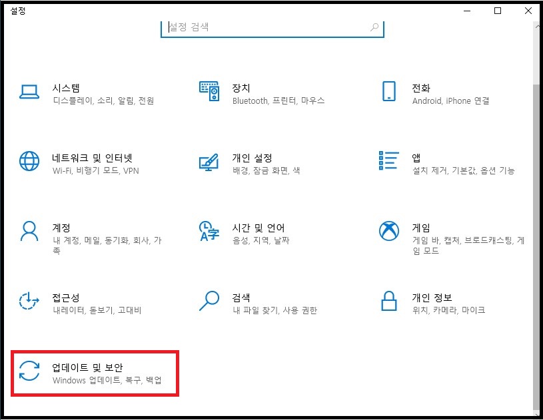Open the 전화 phone icon
Viewport: 543px width, 420px height.
389,91
